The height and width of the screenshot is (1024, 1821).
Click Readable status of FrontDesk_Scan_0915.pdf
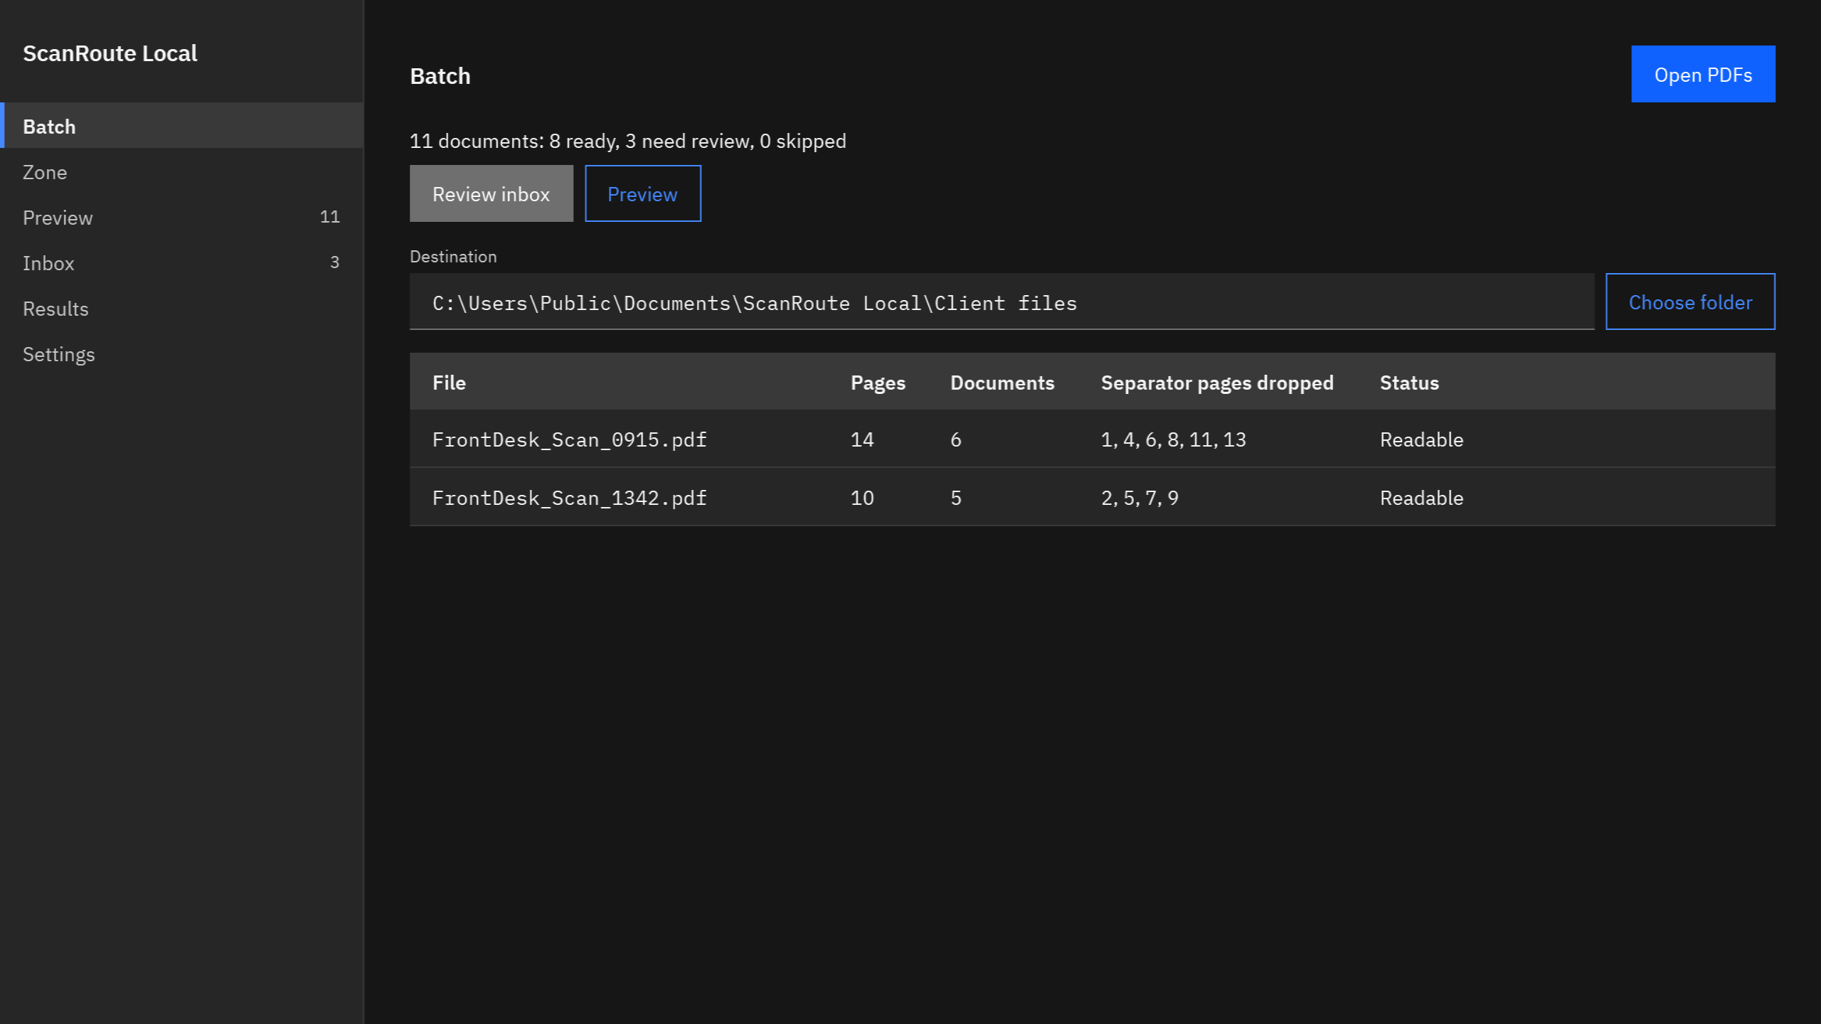1421,439
